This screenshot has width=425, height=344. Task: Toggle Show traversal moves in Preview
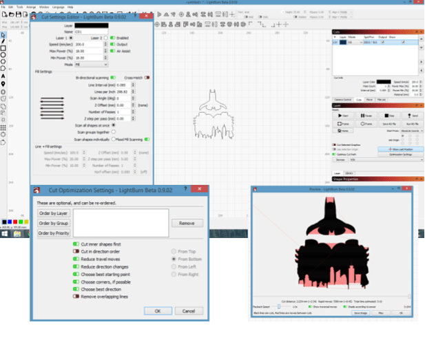click(x=310, y=307)
